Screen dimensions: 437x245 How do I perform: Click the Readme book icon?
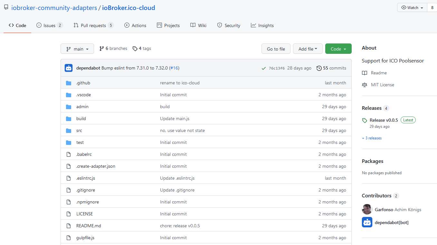point(365,73)
